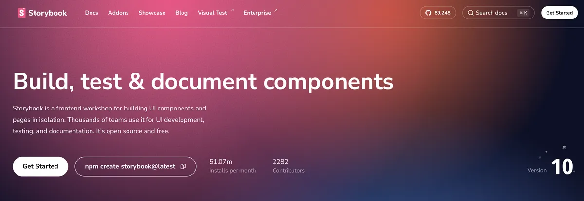Click the pink Storybook logo icon
584x201 pixels.
[21, 13]
